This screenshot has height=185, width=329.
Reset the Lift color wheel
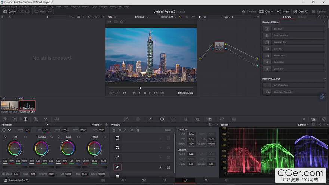25,137
